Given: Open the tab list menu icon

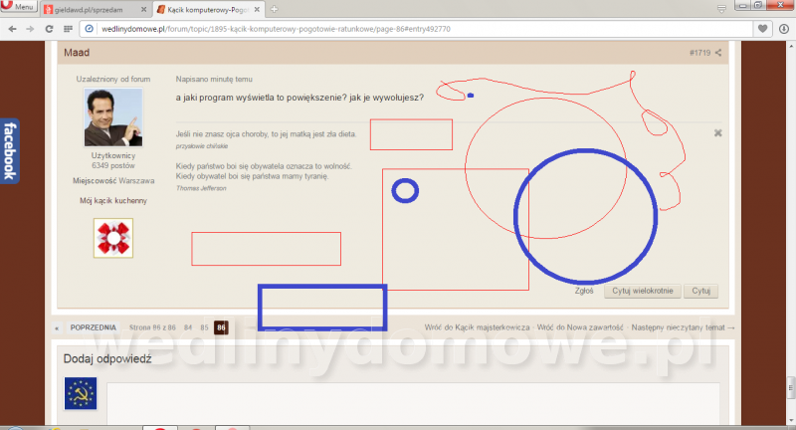Looking at the screenshot, I should [721, 9].
